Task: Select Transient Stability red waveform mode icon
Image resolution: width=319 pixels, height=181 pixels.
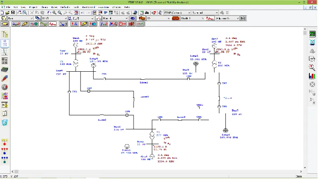Action: (52, 24)
